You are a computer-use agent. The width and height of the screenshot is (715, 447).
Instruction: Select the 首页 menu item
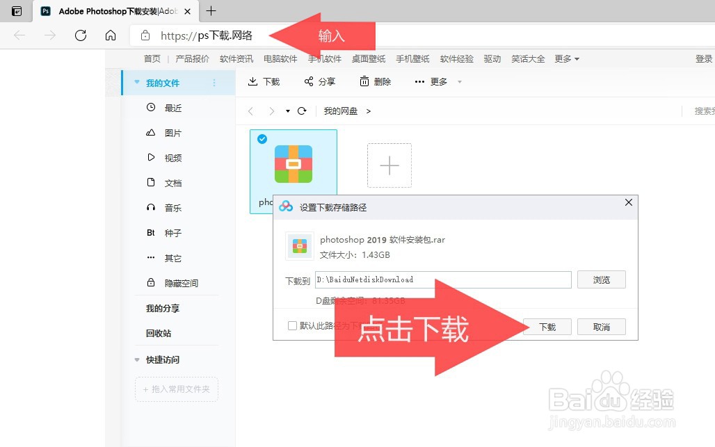(x=152, y=59)
